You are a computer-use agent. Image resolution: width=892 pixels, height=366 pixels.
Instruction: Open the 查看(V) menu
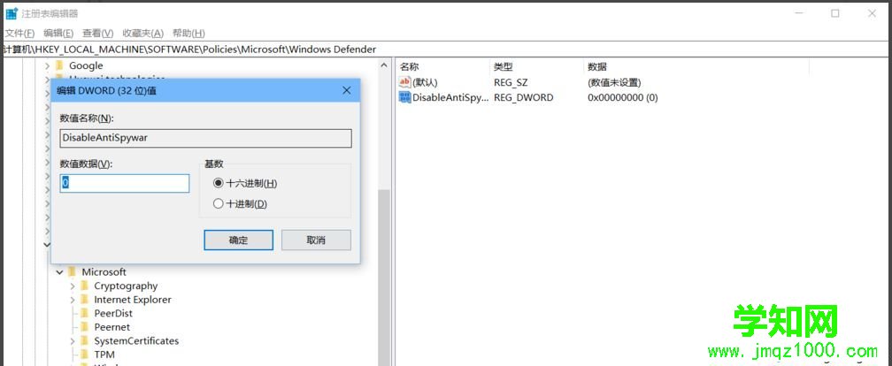tap(98, 33)
